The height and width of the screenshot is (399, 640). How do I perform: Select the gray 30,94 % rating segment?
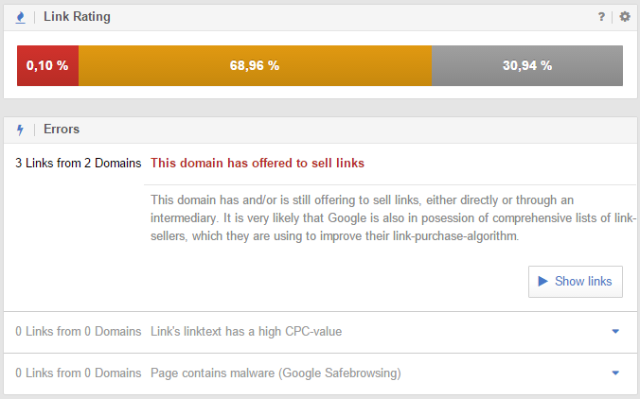527,65
